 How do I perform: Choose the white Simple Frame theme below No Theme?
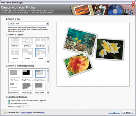click(15, 87)
